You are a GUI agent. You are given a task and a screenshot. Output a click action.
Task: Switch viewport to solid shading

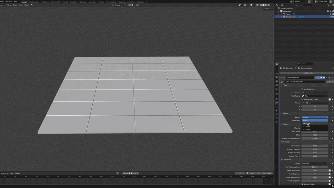[x=263, y=5]
